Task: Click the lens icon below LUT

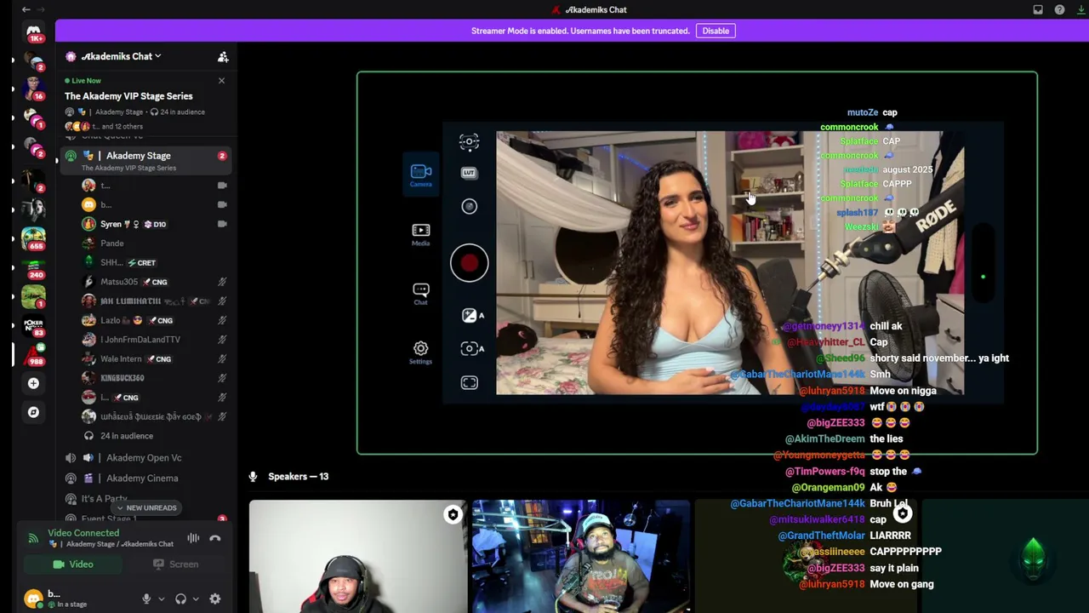Action: point(469,206)
